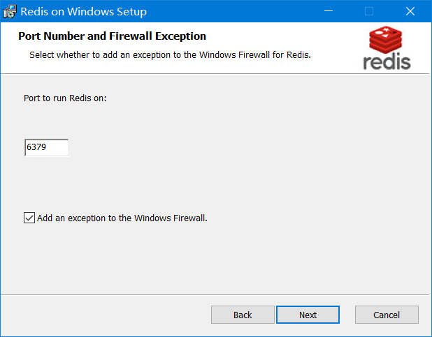Cancel the Redis installation
432x337 pixels.
point(387,315)
